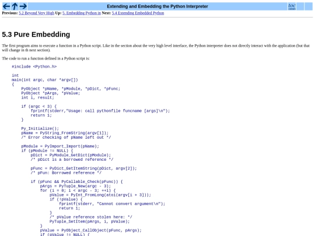
Task: Click the 'pName = PyString_FromString(argv[1]);' line
Action: [65, 133]
